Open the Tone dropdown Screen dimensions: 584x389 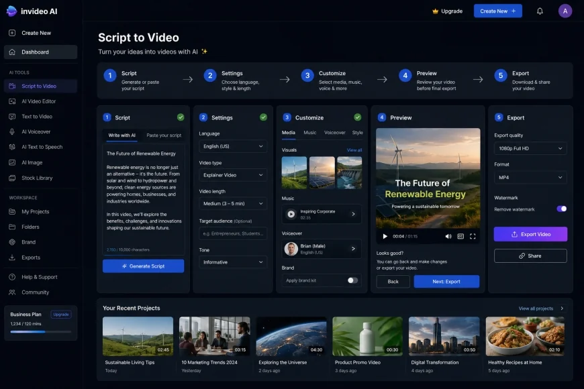[x=233, y=262]
